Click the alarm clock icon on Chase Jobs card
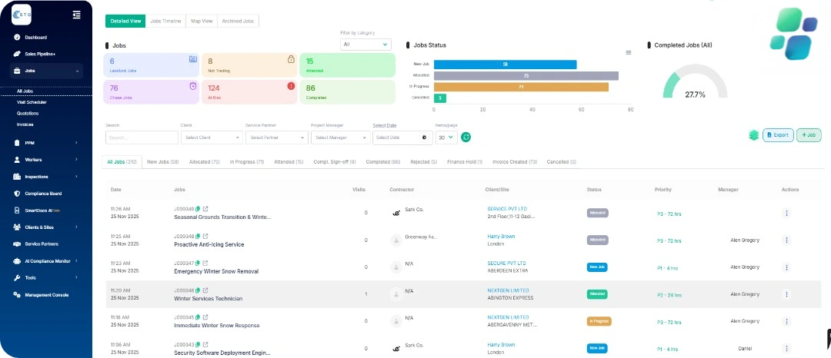 point(192,86)
